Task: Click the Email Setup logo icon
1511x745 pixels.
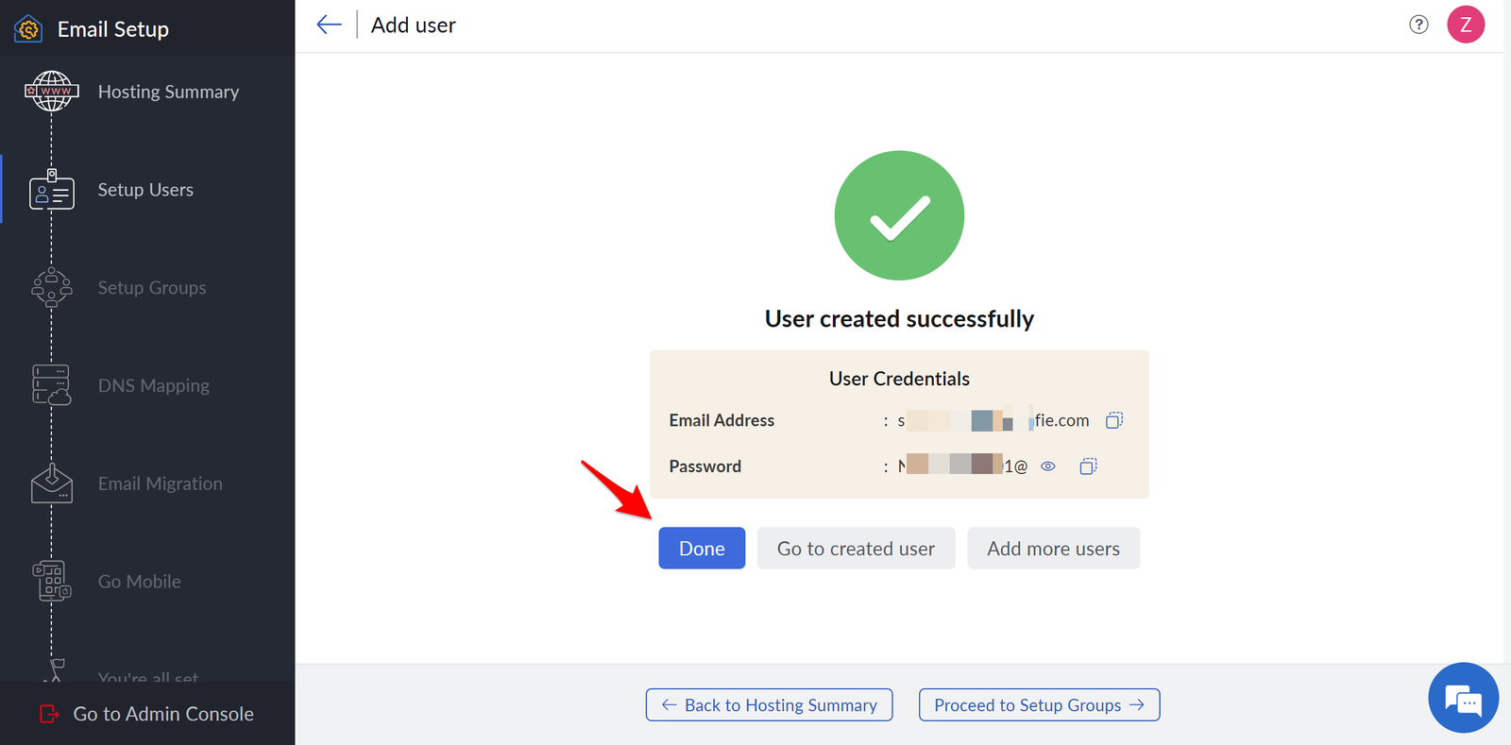Action: coord(28,29)
